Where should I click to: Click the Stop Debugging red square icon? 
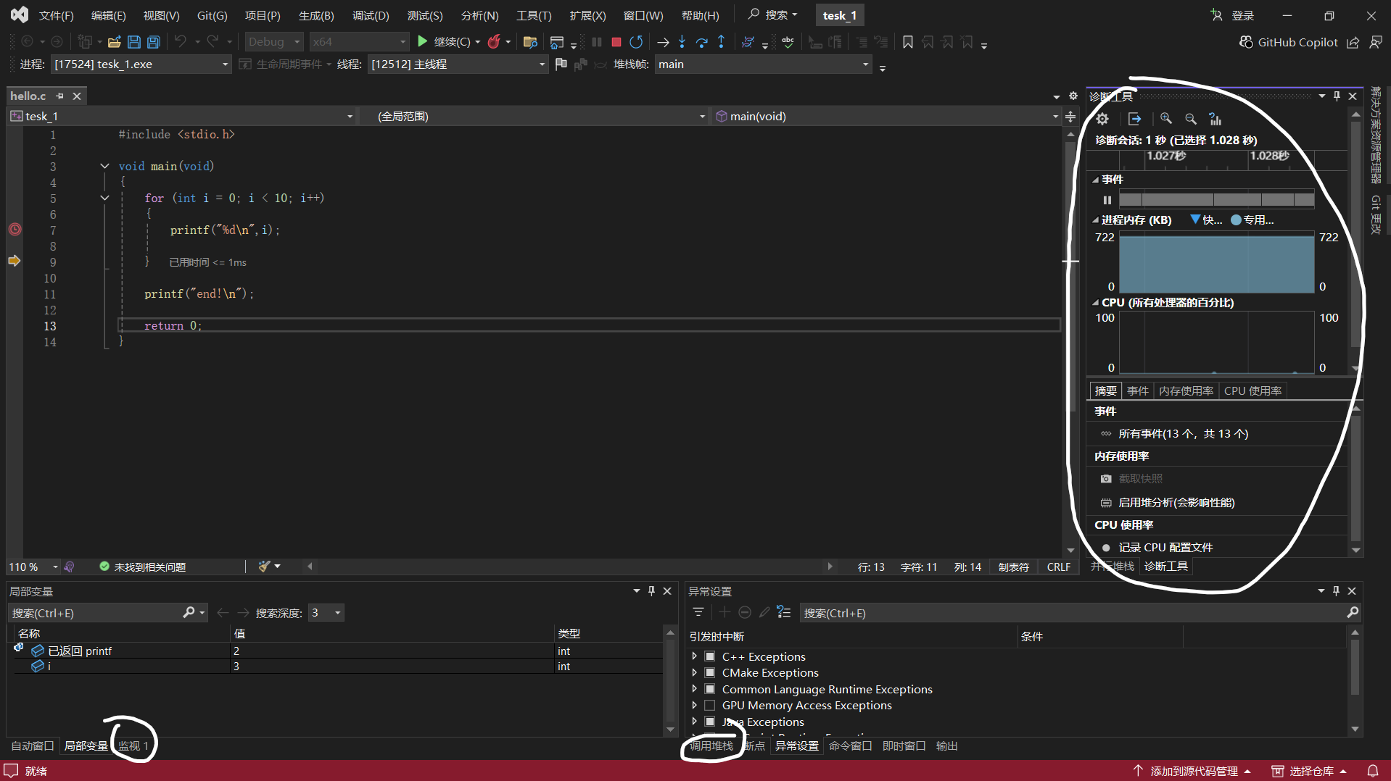click(x=616, y=42)
